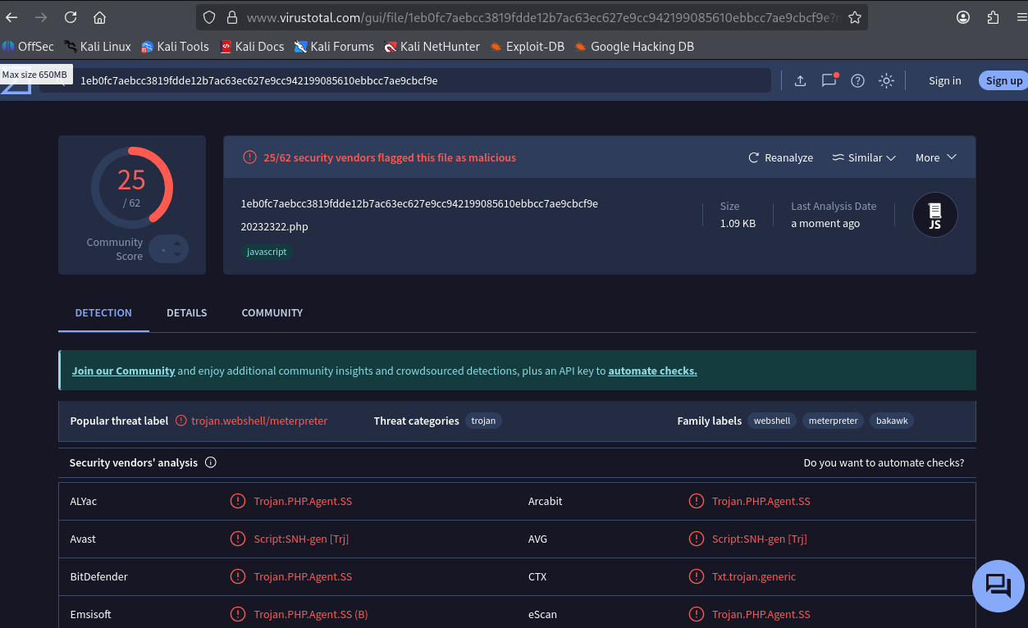Reload the current VirusTotal page
This screenshot has width=1028, height=628.
point(71,17)
